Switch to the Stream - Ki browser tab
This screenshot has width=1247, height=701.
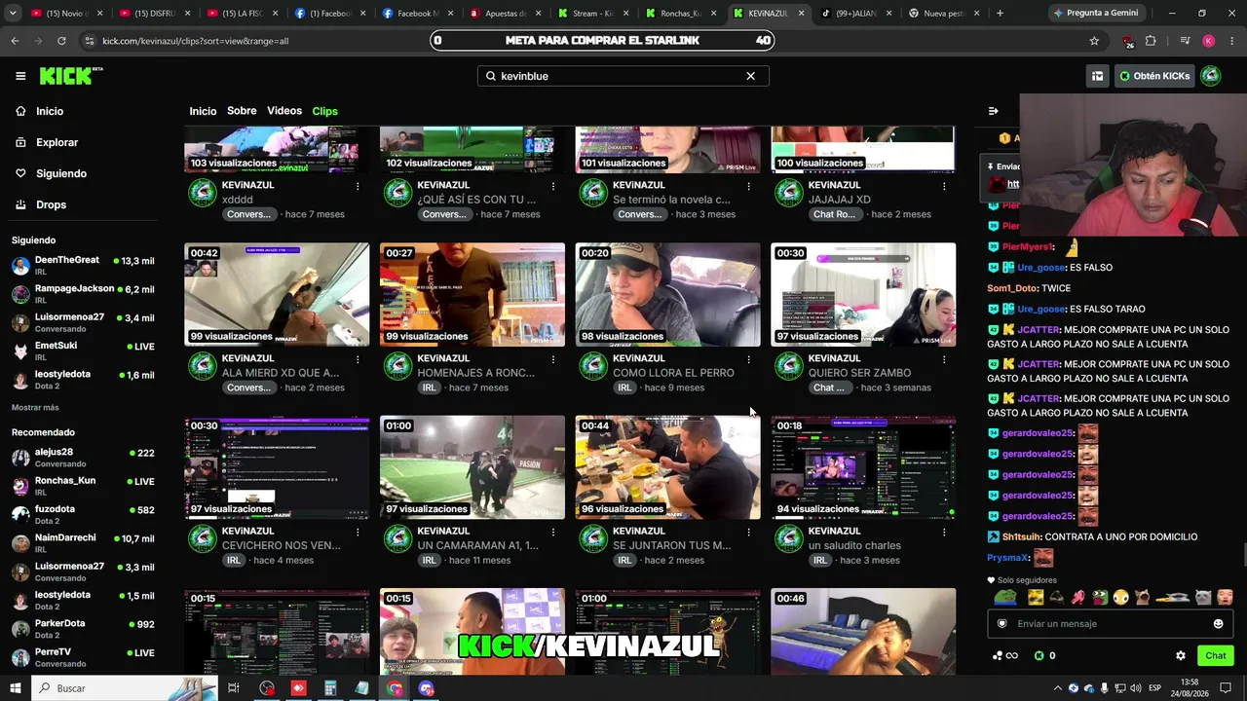592,14
